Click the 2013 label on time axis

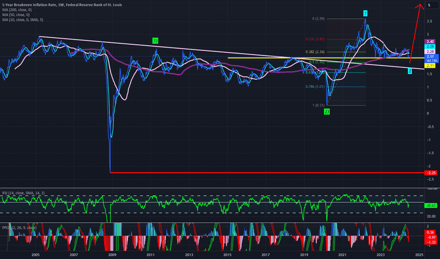pos(189,255)
